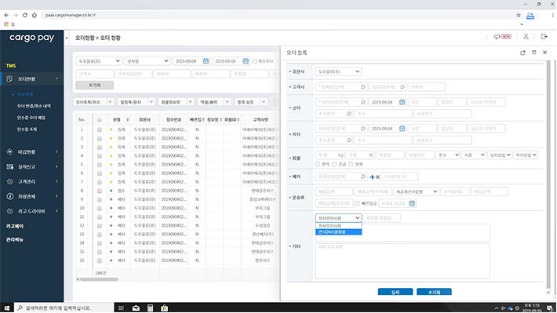Expand the 고객관리 sidebar menu
This screenshot has width=557, height=313.
pyautogui.click(x=32, y=182)
